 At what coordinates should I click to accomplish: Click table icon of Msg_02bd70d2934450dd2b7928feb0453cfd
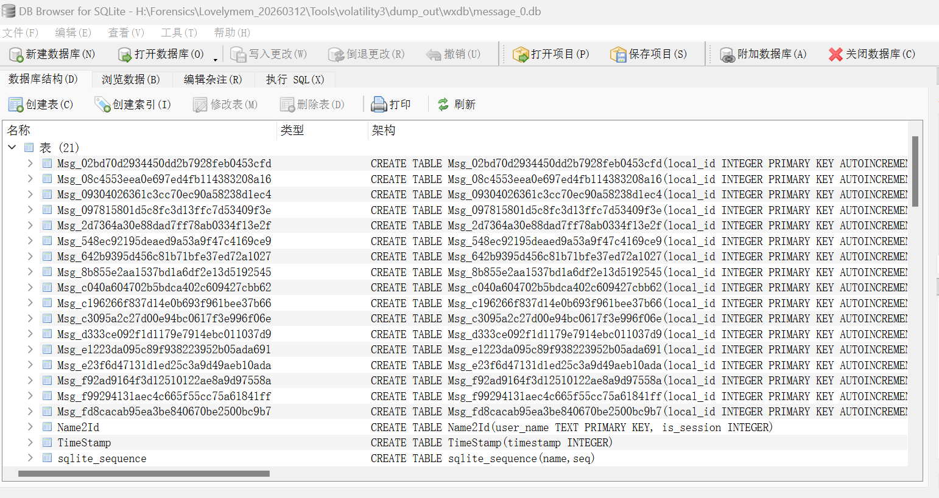(47, 163)
